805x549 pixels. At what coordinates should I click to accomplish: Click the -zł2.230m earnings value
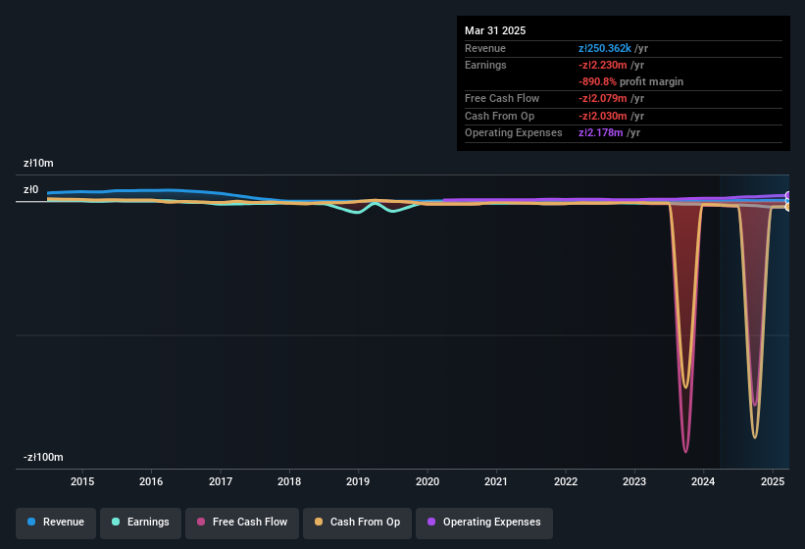pos(603,65)
